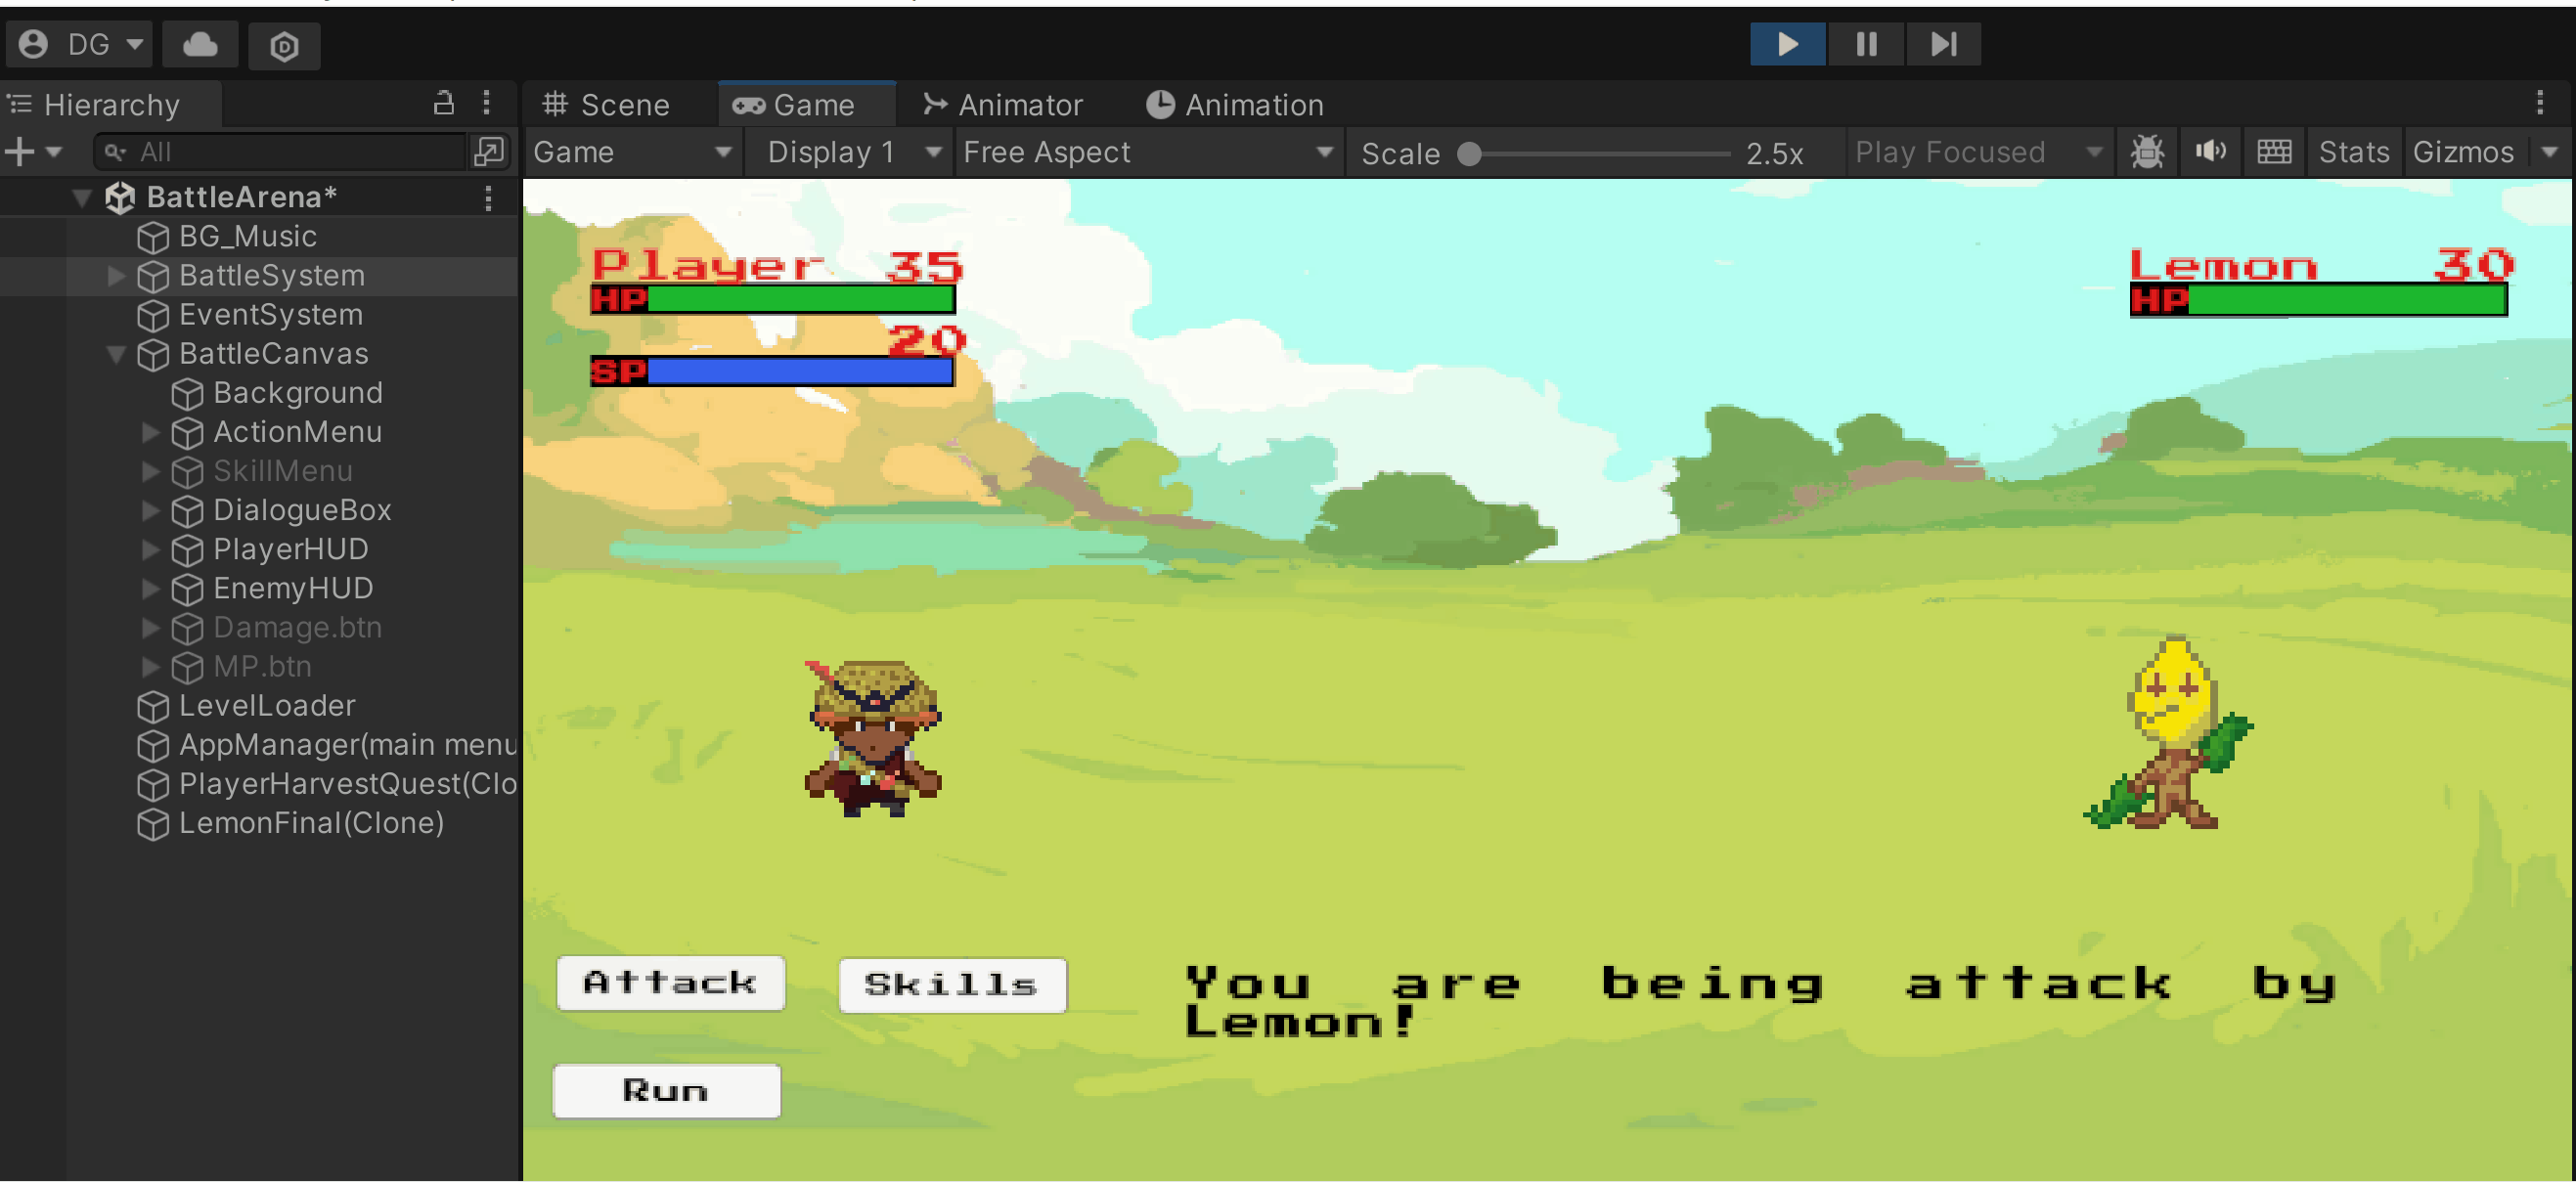Click the bug-shaped debugger icon
The image size is (2576, 1182).
pos(2147,152)
